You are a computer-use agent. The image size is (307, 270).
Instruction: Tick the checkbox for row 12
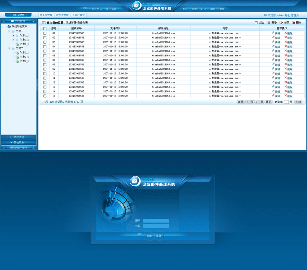pyautogui.click(x=45, y=82)
